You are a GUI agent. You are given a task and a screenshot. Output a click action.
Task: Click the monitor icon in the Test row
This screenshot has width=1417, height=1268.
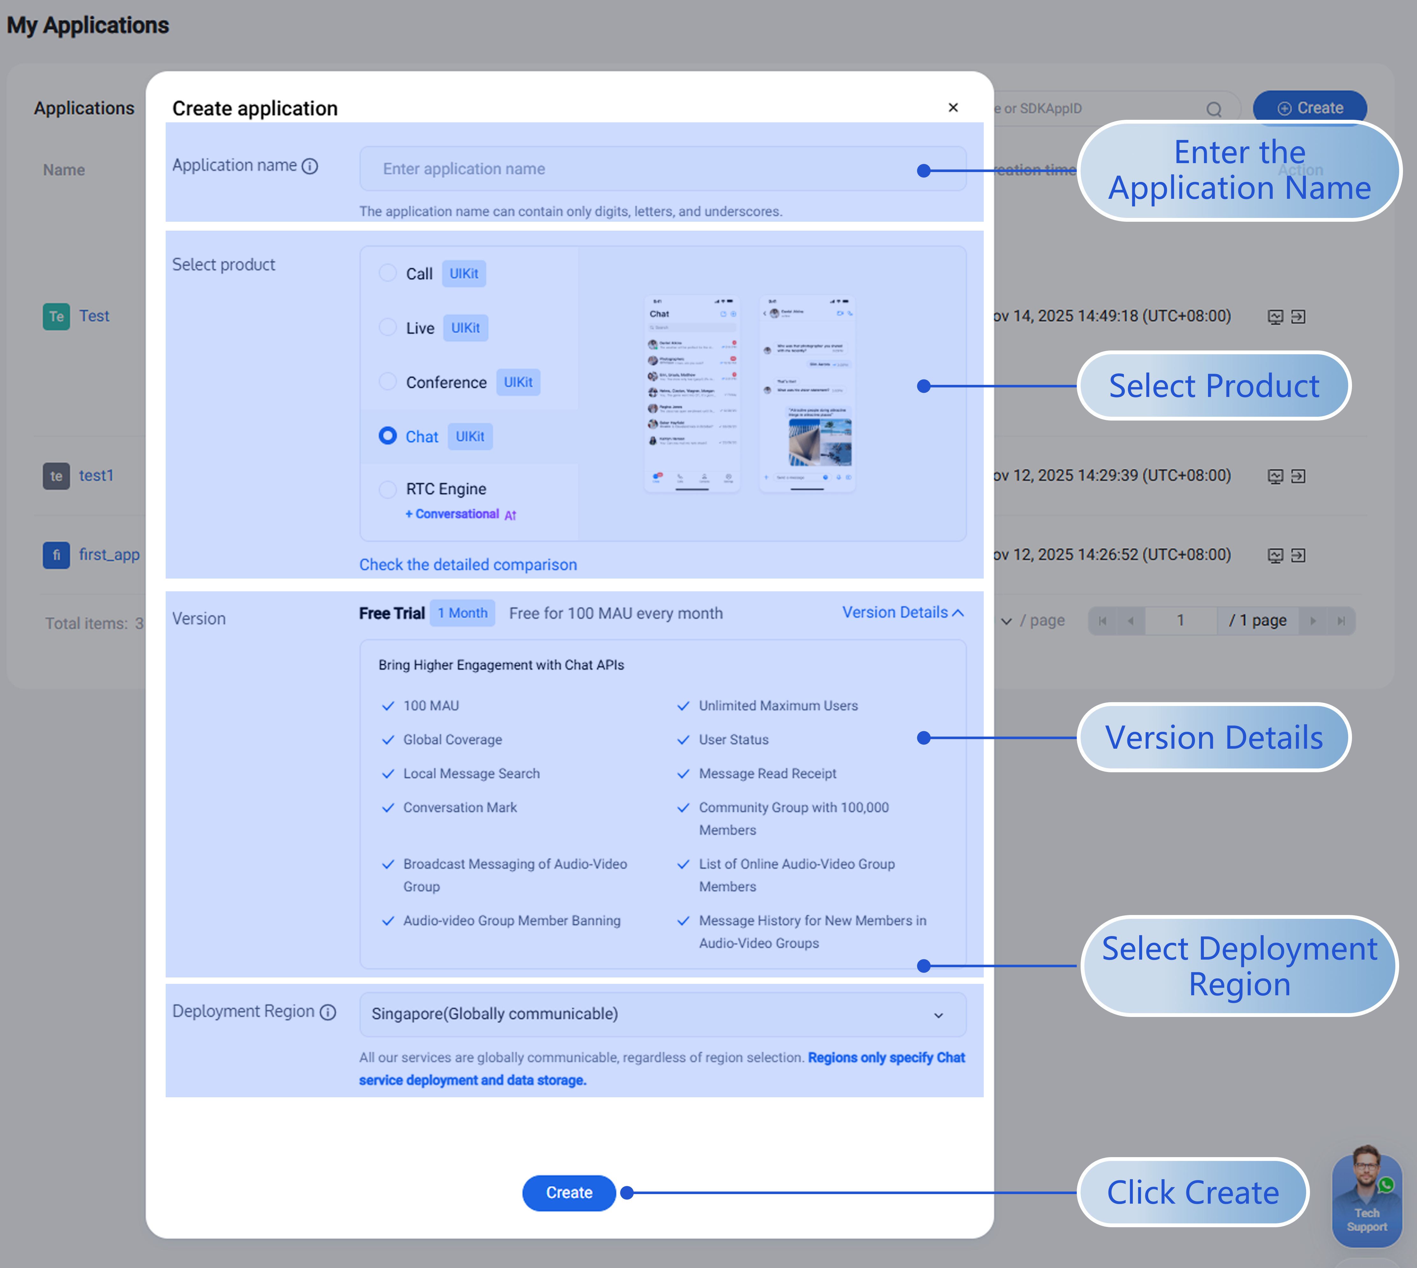point(1275,317)
